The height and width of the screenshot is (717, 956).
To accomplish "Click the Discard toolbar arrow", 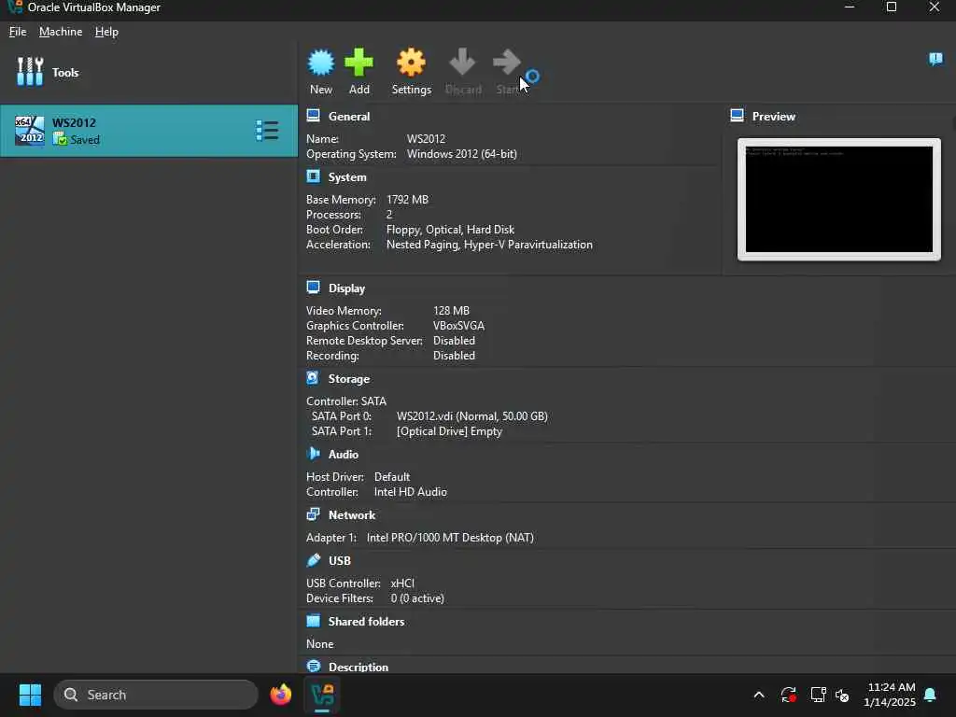I will point(462,63).
